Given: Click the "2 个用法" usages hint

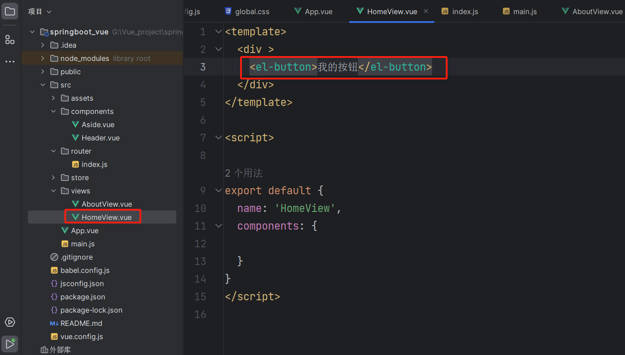Looking at the screenshot, I should click(244, 173).
